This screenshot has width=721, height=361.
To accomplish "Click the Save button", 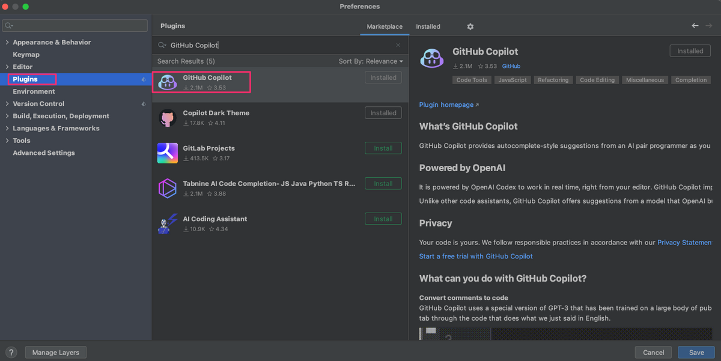I will [x=696, y=352].
